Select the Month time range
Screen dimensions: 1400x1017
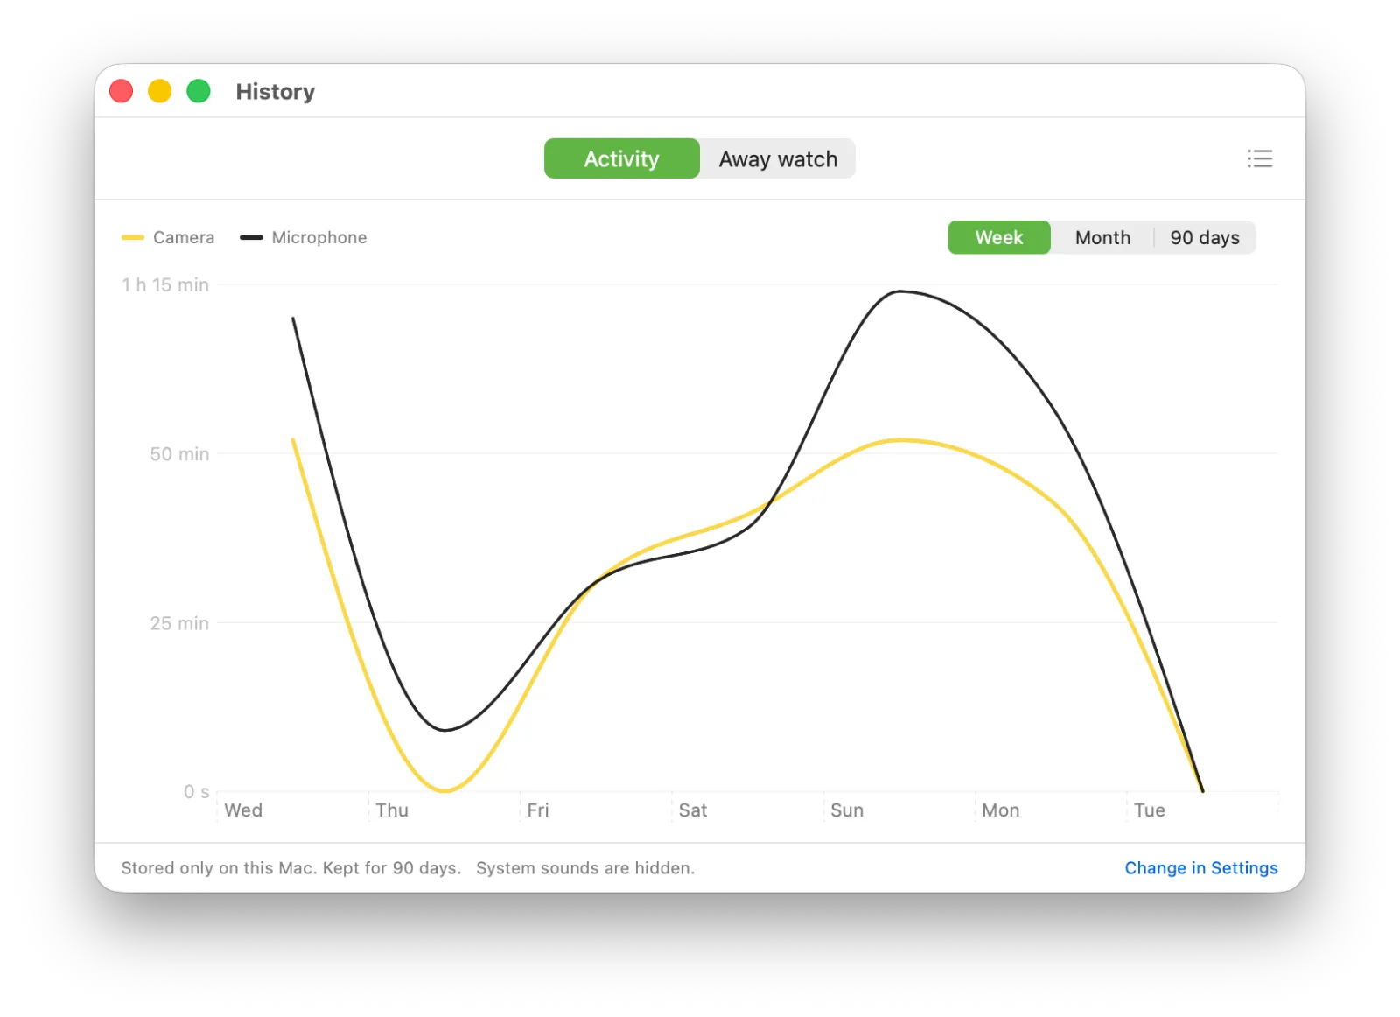pos(1102,237)
